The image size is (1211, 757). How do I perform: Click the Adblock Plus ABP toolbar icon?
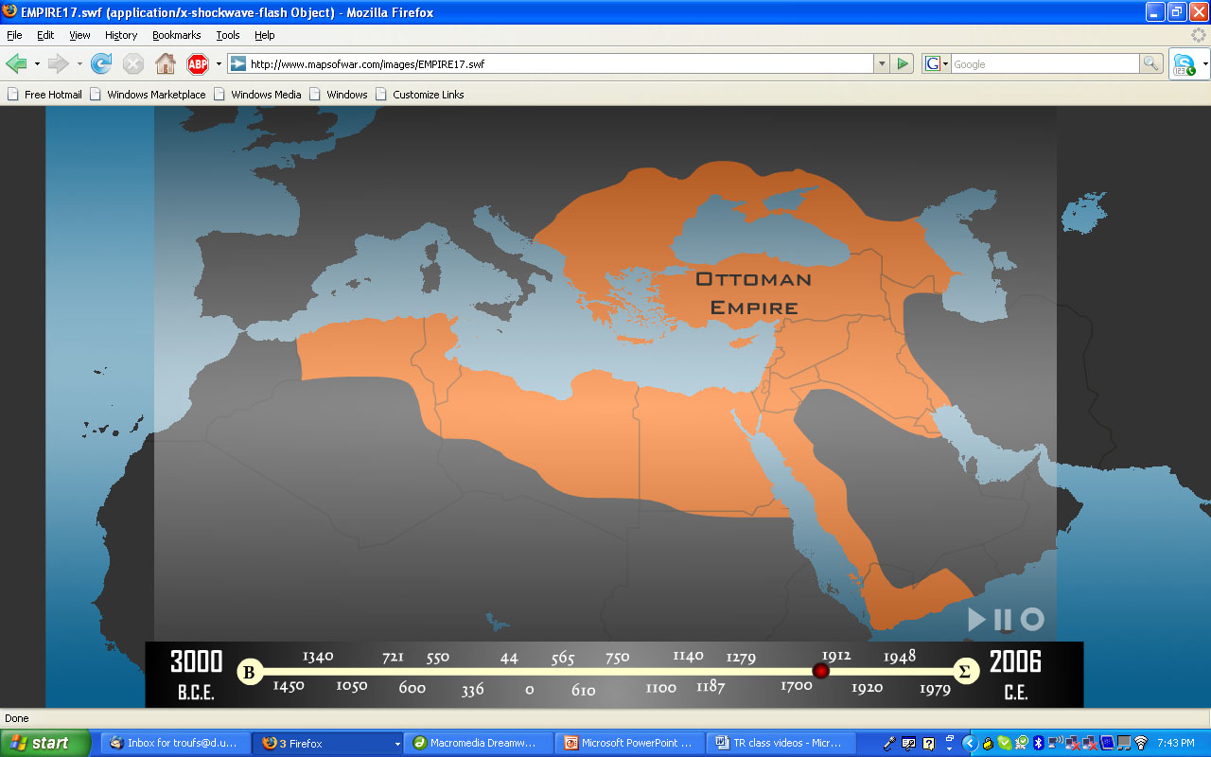pos(198,64)
